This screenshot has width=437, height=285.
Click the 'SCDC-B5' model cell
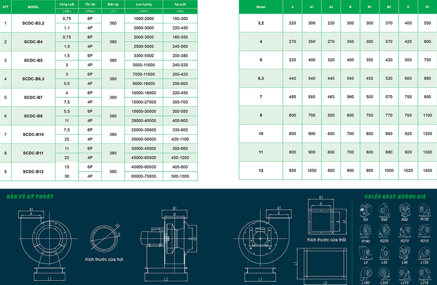[33, 60]
